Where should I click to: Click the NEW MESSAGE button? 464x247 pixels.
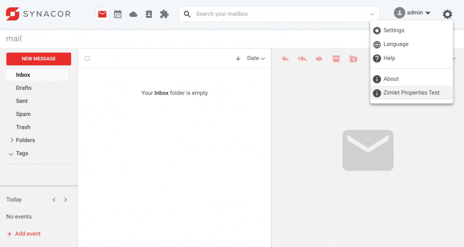(39, 59)
